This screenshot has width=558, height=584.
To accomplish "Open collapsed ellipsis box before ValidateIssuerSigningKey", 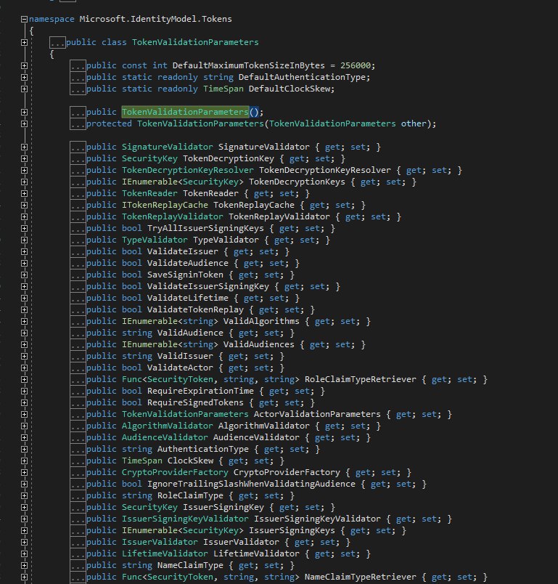I will click(x=78, y=286).
